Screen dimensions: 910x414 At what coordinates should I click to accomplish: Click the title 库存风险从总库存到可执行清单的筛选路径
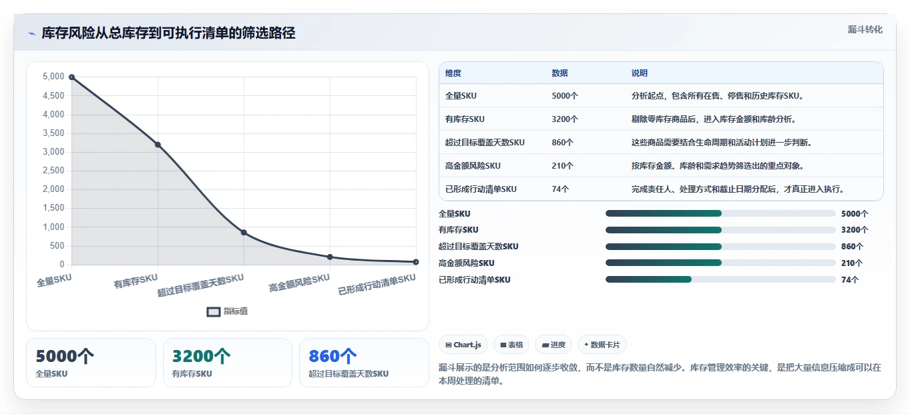click(x=168, y=33)
